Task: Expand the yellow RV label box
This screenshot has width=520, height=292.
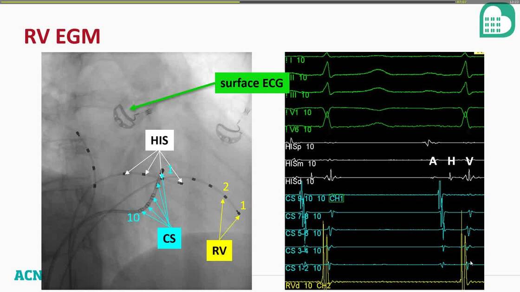Action: coord(218,251)
